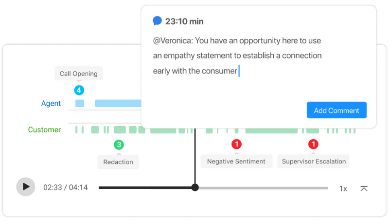The image size is (389, 224).
Task: Click the Add Comment button
Action: coord(336,110)
